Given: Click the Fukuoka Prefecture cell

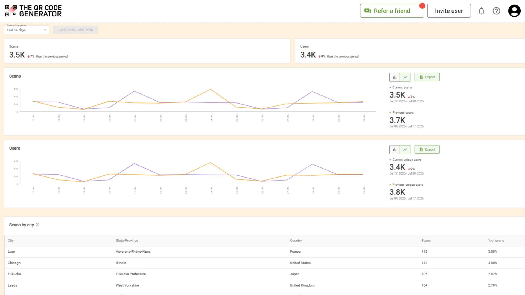Looking at the screenshot, I should pyautogui.click(x=131, y=274).
